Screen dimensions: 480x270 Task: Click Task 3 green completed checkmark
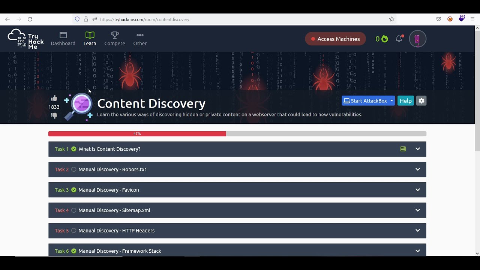[74, 190]
